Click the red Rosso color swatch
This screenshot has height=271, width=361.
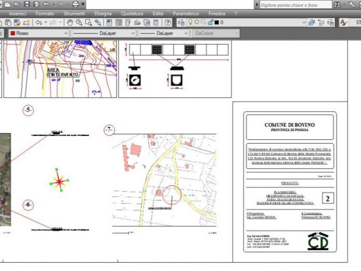click(x=13, y=33)
